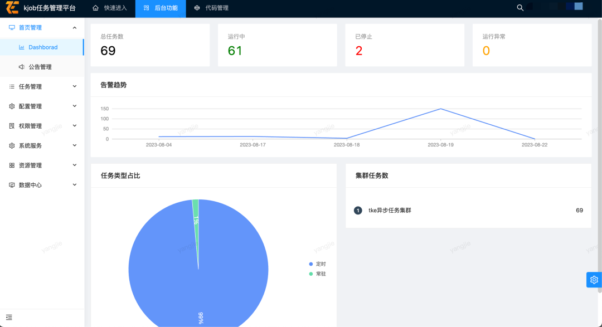Click the cube icon beside 代码管理

click(197, 8)
